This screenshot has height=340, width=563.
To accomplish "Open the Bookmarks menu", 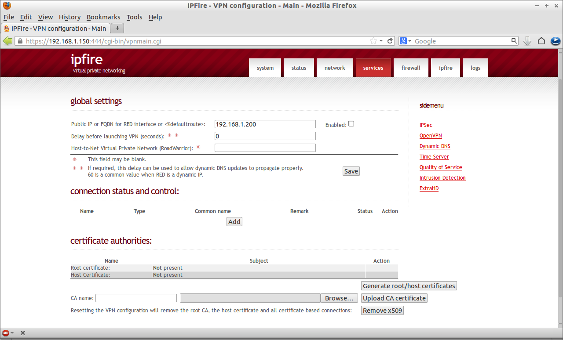I will pos(103,17).
